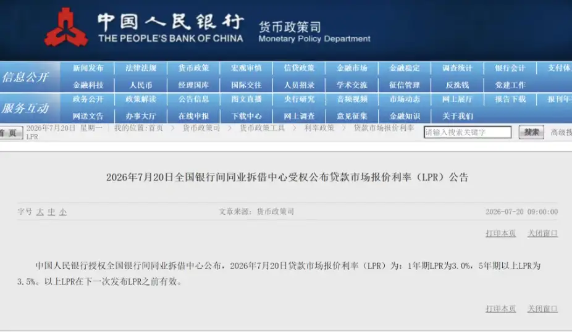Follow breadcrumb link 贷款市场报价利率
572x332 pixels.
coord(384,128)
